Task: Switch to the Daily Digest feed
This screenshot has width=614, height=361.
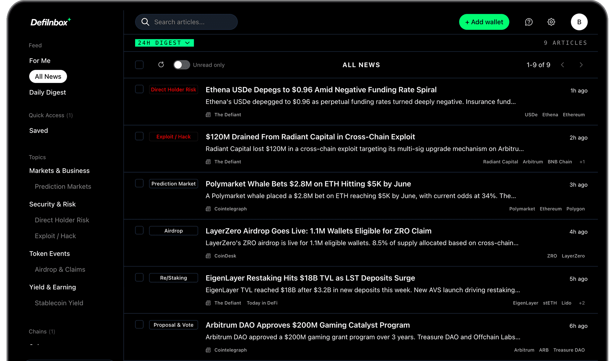Action: 47,92
